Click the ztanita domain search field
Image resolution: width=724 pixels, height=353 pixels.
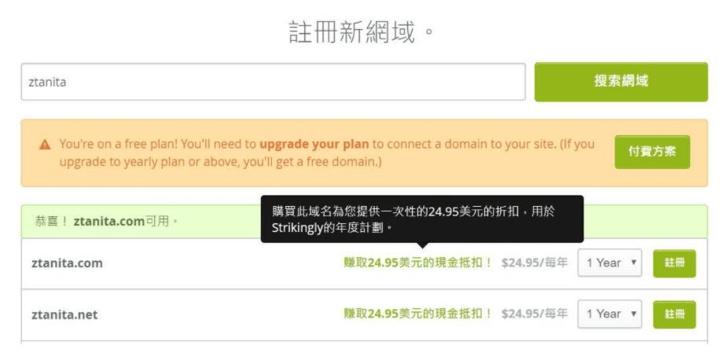274,82
